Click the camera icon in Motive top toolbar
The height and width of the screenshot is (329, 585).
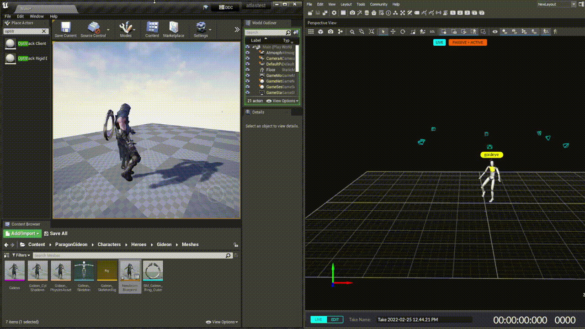pyautogui.click(x=352, y=13)
